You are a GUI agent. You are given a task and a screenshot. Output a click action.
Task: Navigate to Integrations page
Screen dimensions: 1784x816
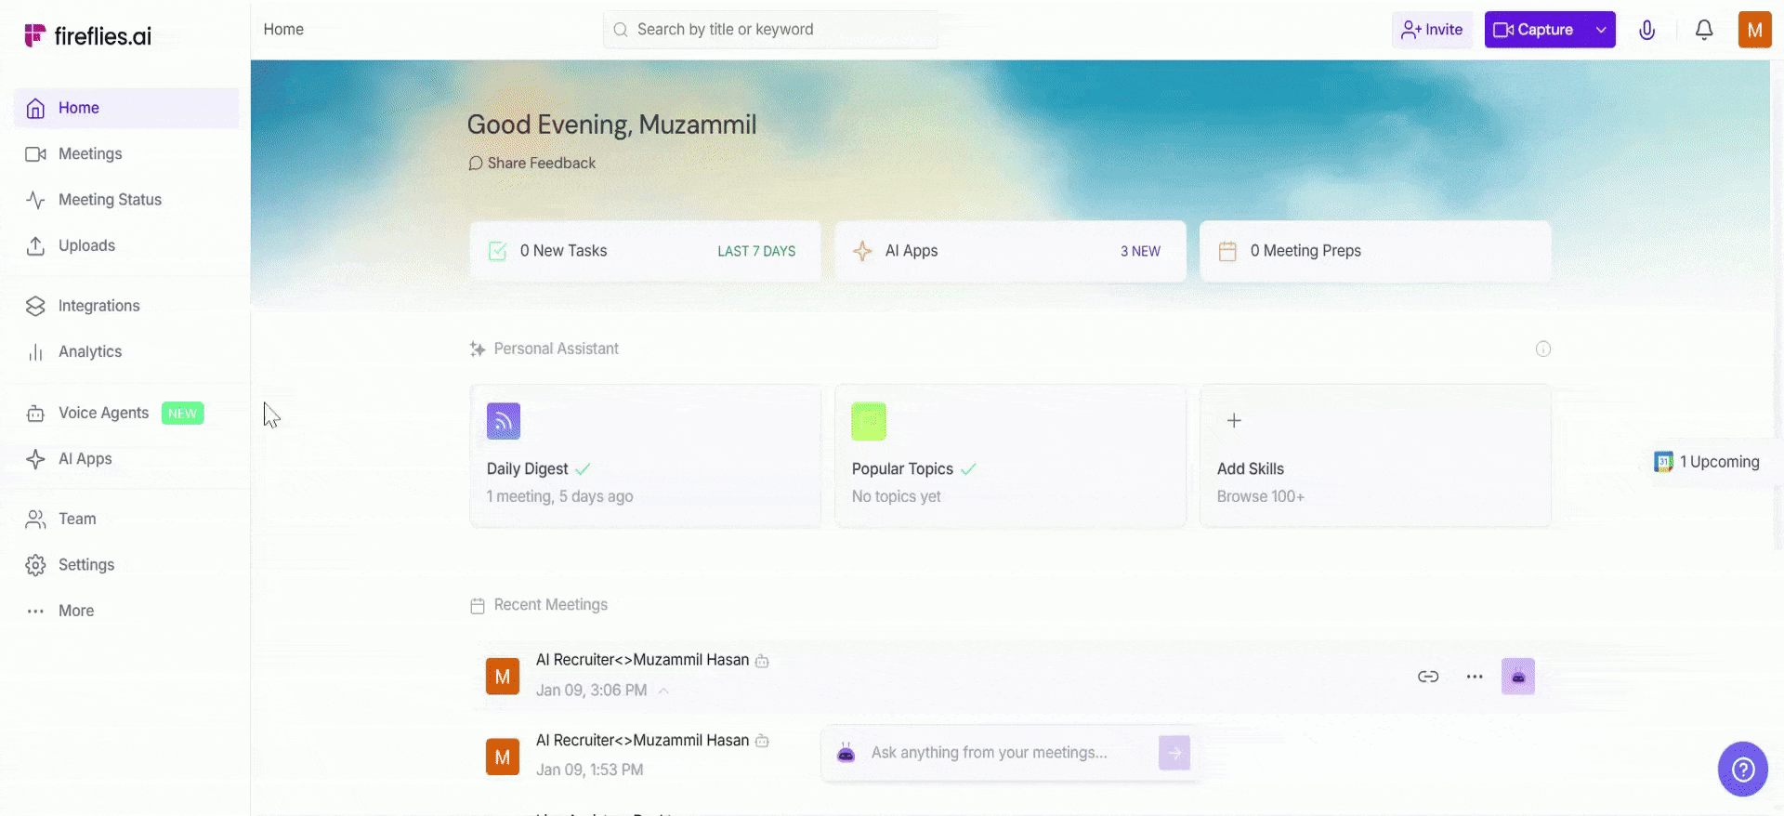click(98, 306)
